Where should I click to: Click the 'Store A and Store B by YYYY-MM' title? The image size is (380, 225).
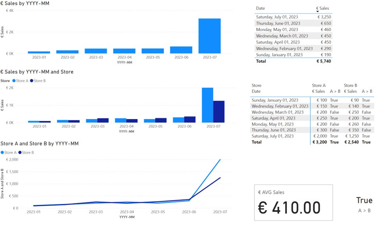(40, 144)
